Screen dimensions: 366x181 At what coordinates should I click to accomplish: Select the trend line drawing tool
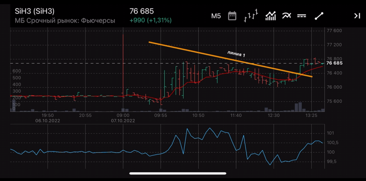pyautogui.click(x=319, y=16)
